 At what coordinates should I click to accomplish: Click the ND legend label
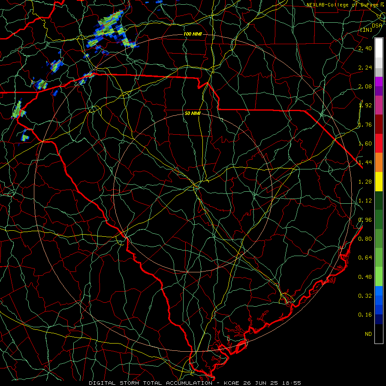(368, 334)
